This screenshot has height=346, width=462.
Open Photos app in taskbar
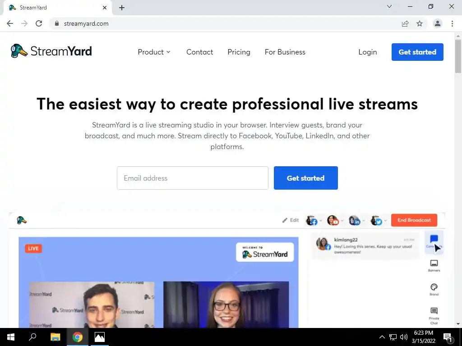[x=100, y=337]
